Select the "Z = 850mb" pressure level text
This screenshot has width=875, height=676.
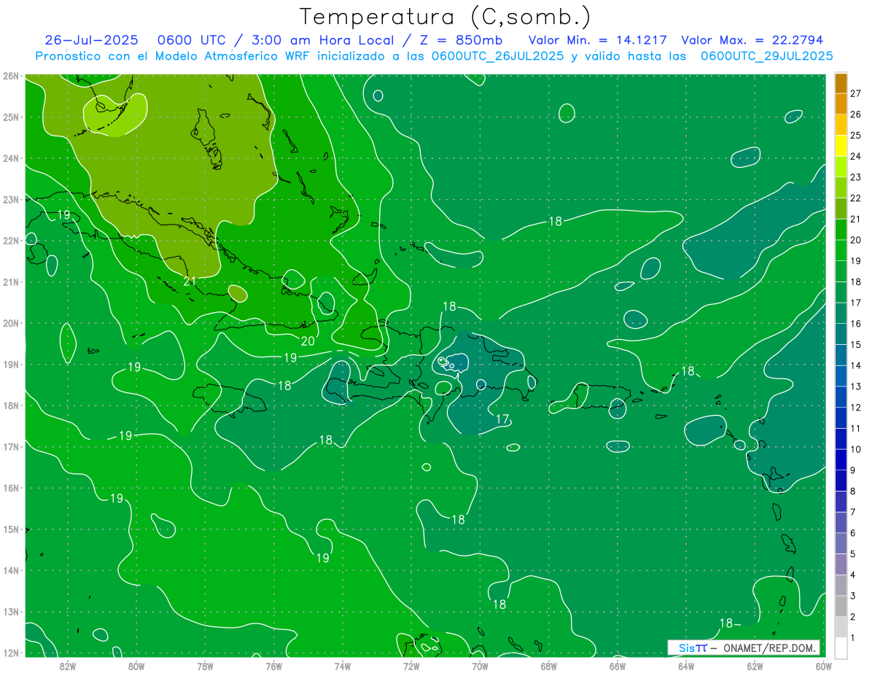click(461, 40)
